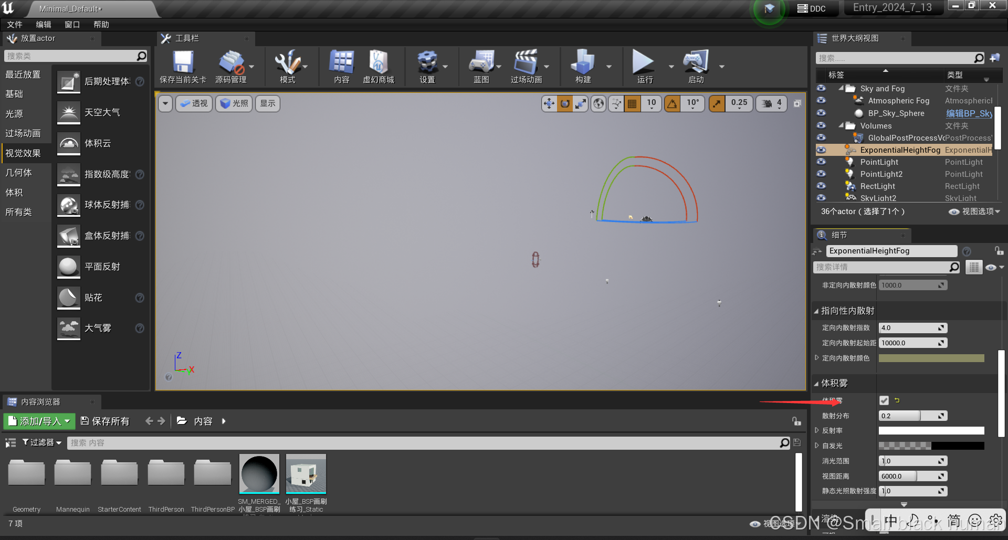The height and width of the screenshot is (540, 1008).
Task: Toggle visibility of RectLight in outliner
Action: coord(821,186)
